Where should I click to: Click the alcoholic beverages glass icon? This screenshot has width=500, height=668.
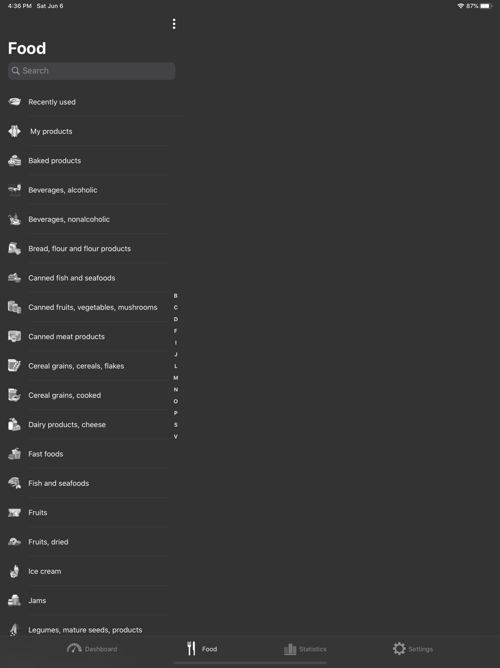coord(14,190)
